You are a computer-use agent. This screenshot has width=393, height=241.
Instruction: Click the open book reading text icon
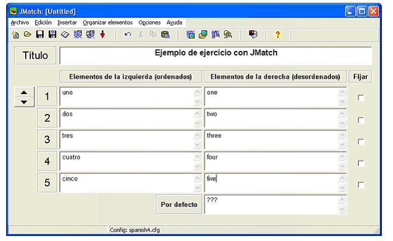click(x=65, y=34)
